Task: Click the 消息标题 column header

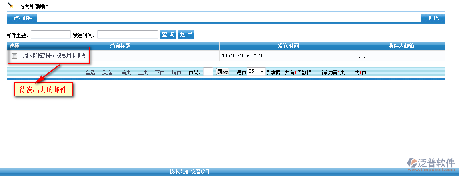Action: (120, 46)
